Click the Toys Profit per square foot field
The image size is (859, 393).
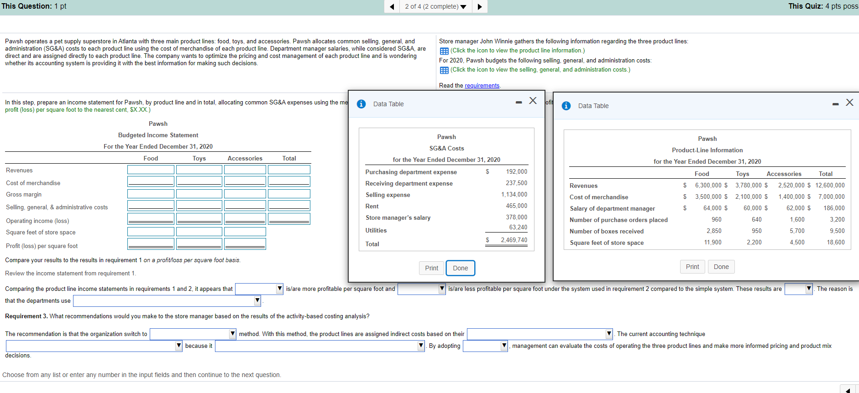[x=199, y=244]
